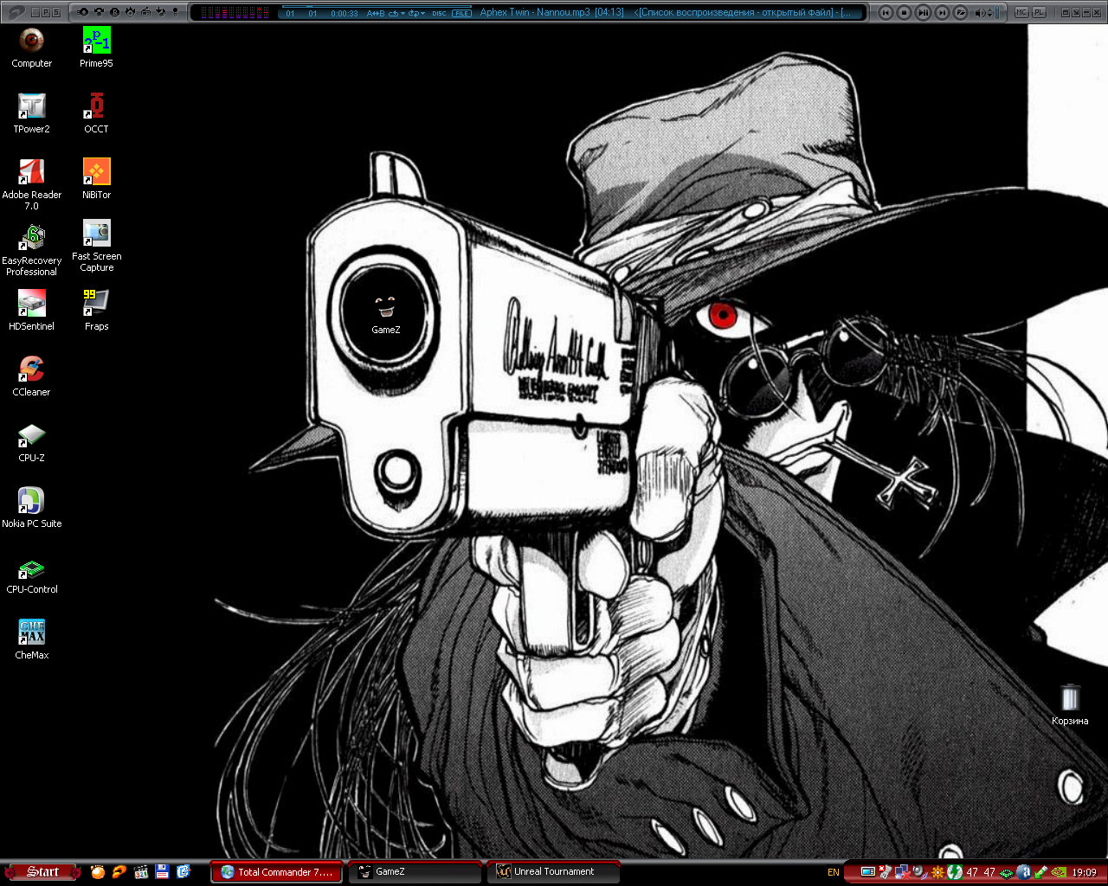The width and height of the screenshot is (1108, 886).
Task: Open file with the player's folder button
Action: tap(961, 12)
